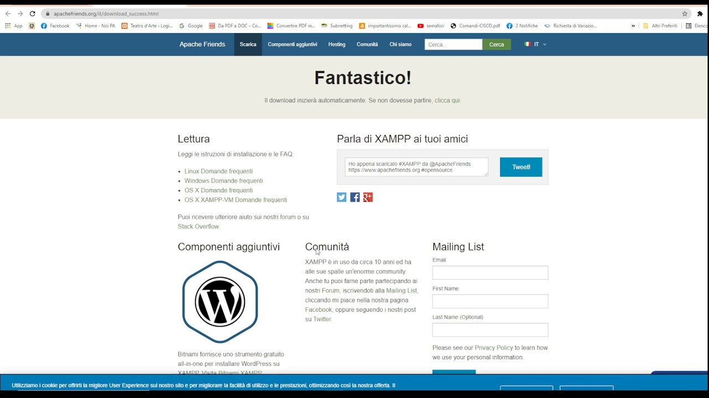This screenshot has width=709, height=398.
Task: Click the WordPress hexagon logo
Action: 220,302
